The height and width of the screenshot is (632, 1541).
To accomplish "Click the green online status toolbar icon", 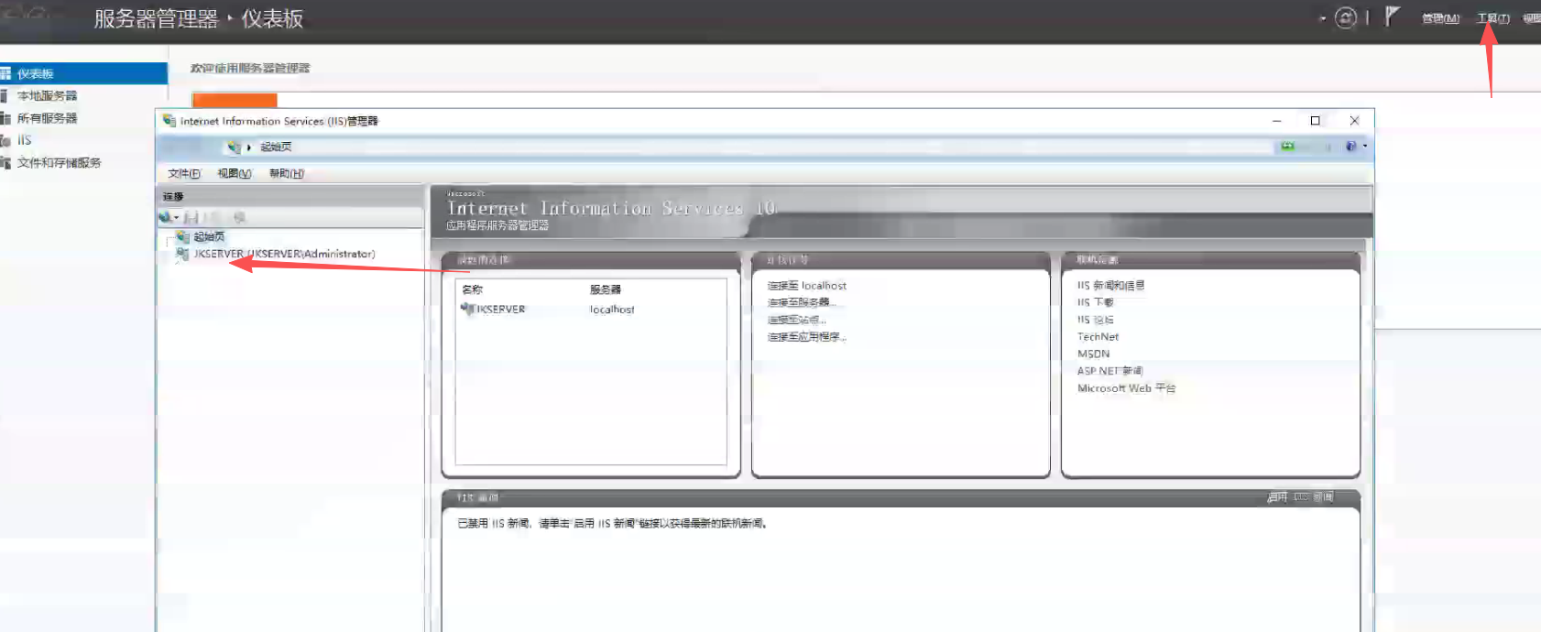I will pyautogui.click(x=1288, y=147).
